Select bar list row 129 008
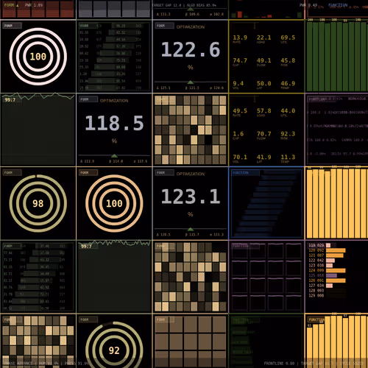Image resolution: width=368 pixels, height=368 pixels. click(316, 295)
